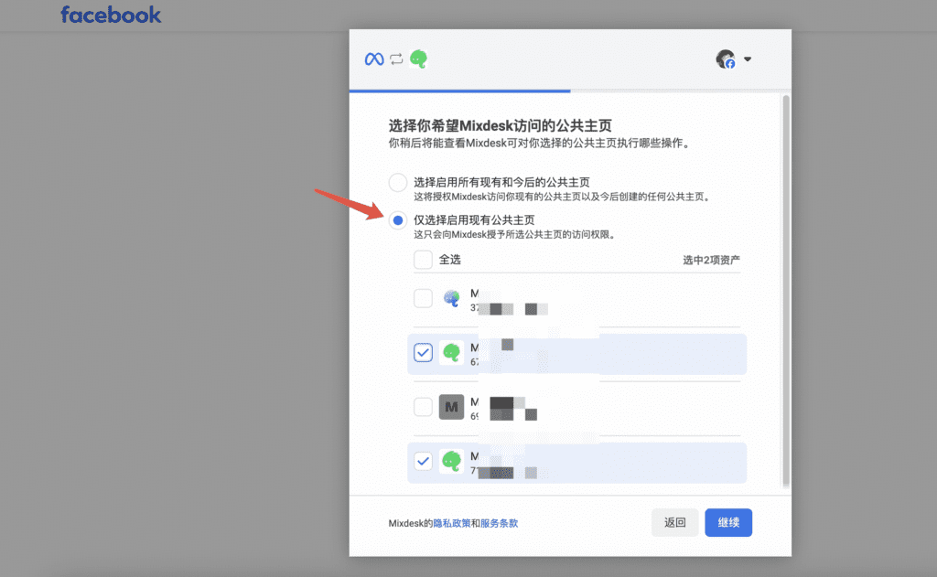
Task: Check the box beside the gray M page
Action: [423, 407]
